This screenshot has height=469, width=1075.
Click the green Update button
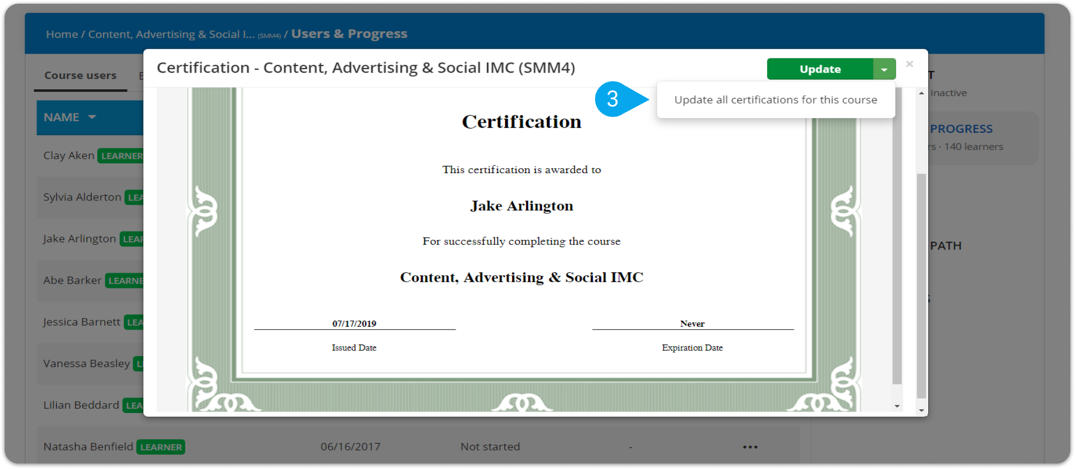820,69
